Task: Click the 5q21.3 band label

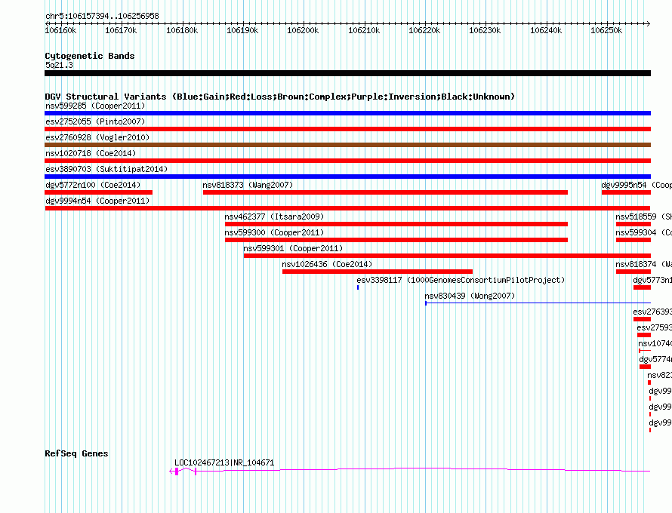Action: click(x=59, y=65)
